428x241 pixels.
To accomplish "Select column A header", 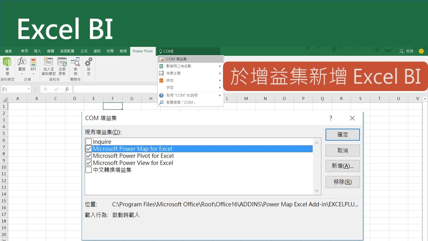I will click(x=17, y=98).
